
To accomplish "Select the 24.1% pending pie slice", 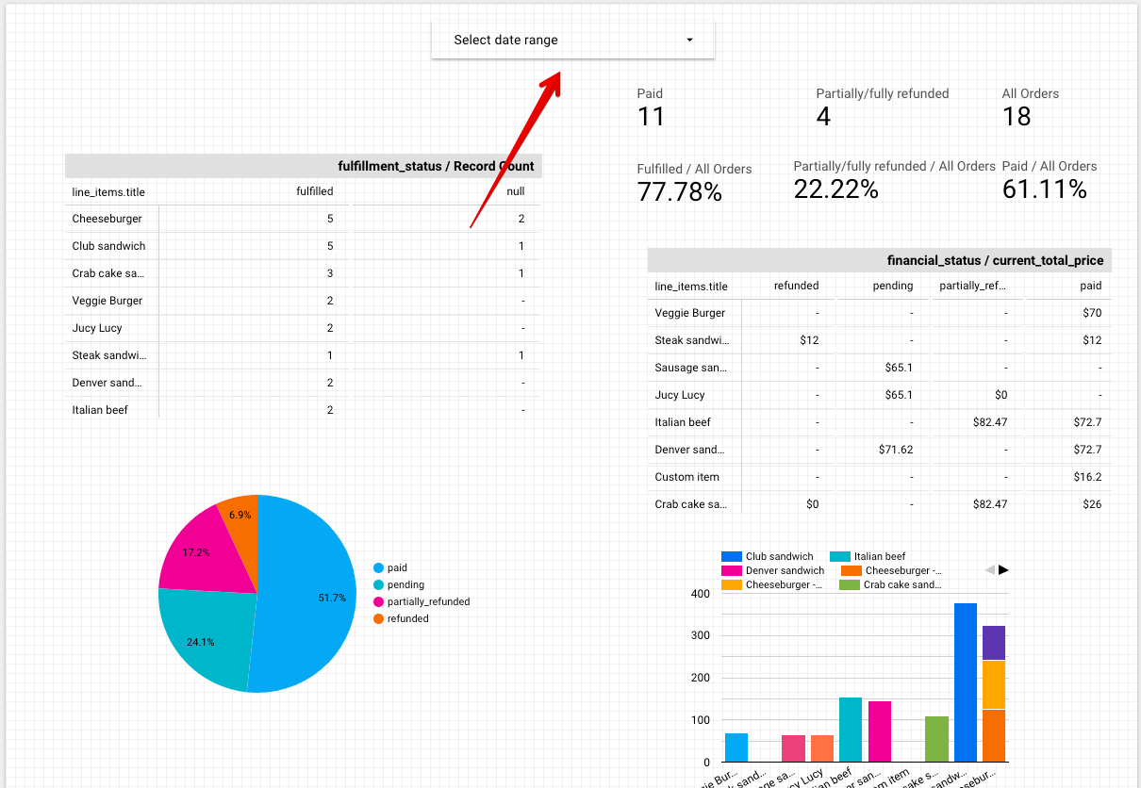I will coord(203,641).
